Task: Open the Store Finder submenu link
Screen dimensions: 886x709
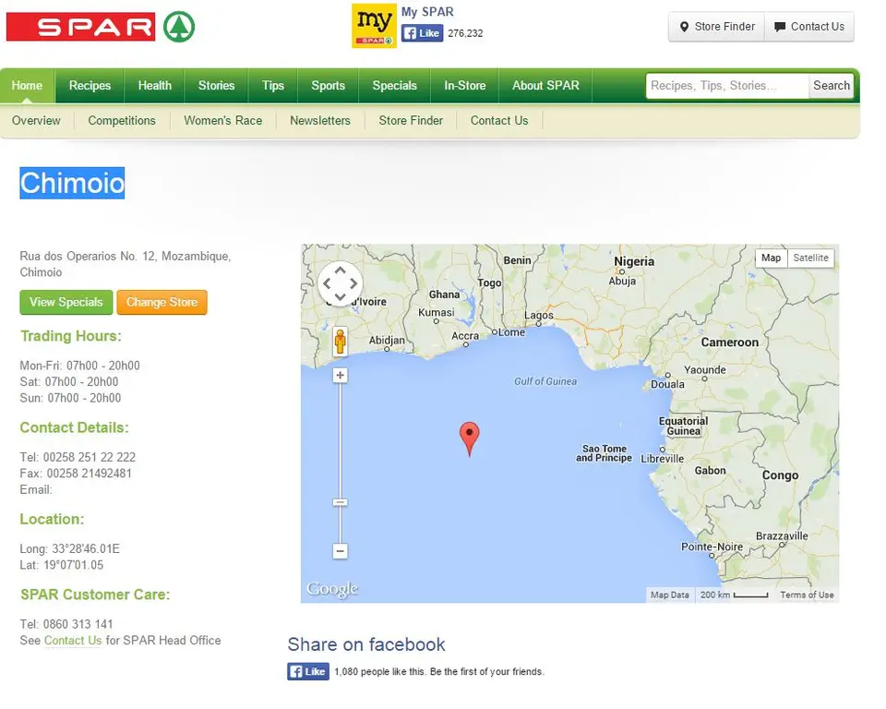Action: pos(411,120)
